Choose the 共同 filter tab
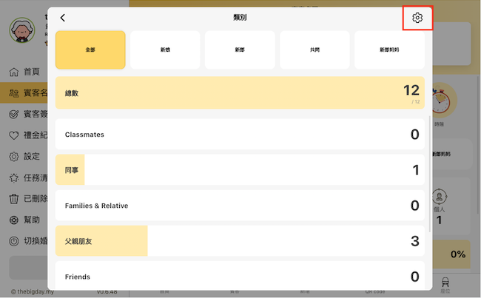 coord(314,50)
